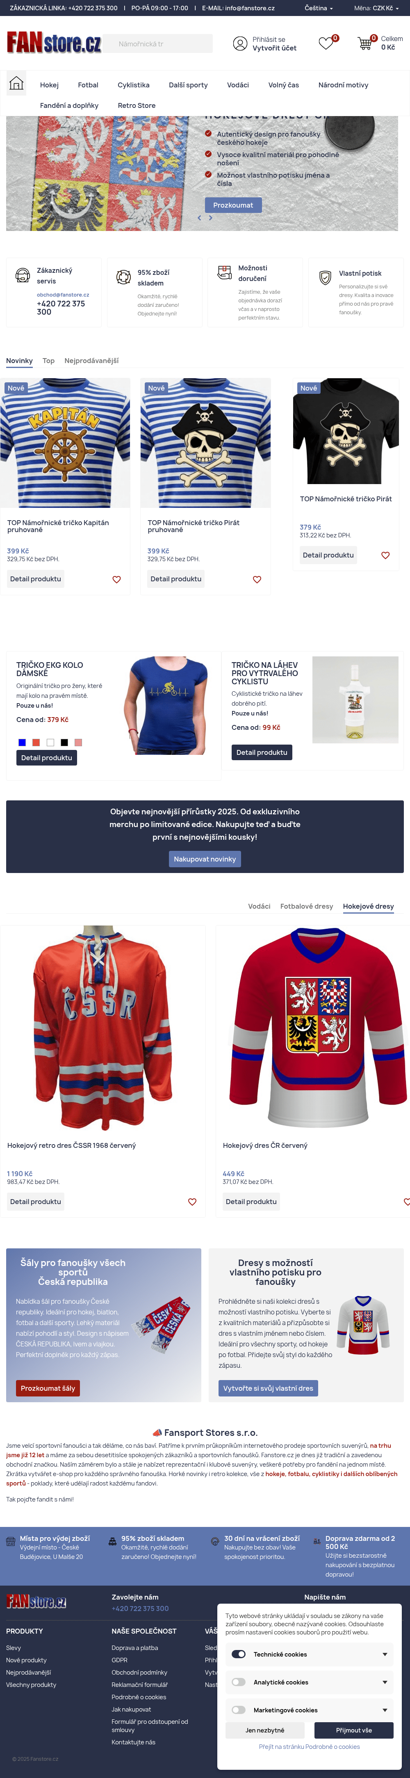The width and height of the screenshot is (410, 1778).
Task: Click the user account icon
Action: tap(240, 43)
